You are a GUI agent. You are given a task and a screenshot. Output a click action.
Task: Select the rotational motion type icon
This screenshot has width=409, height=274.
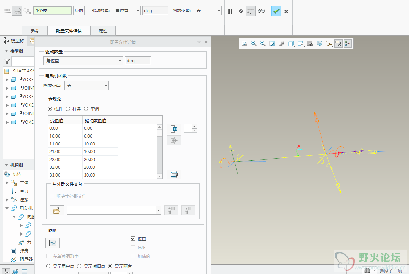[17, 11]
